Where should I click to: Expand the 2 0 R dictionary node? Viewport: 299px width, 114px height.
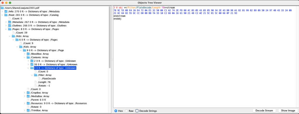28,61
